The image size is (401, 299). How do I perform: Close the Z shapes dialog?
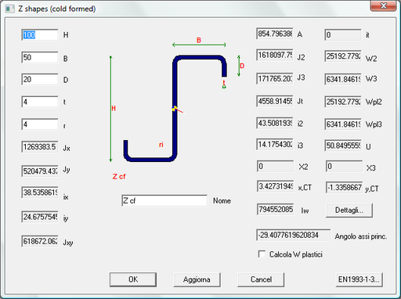click(x=383, y=5)
